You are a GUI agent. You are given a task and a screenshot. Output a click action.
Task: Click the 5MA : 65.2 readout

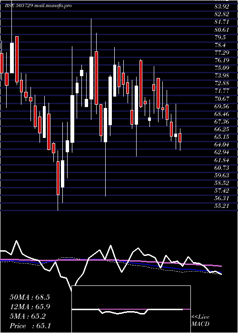coord(28,316)
